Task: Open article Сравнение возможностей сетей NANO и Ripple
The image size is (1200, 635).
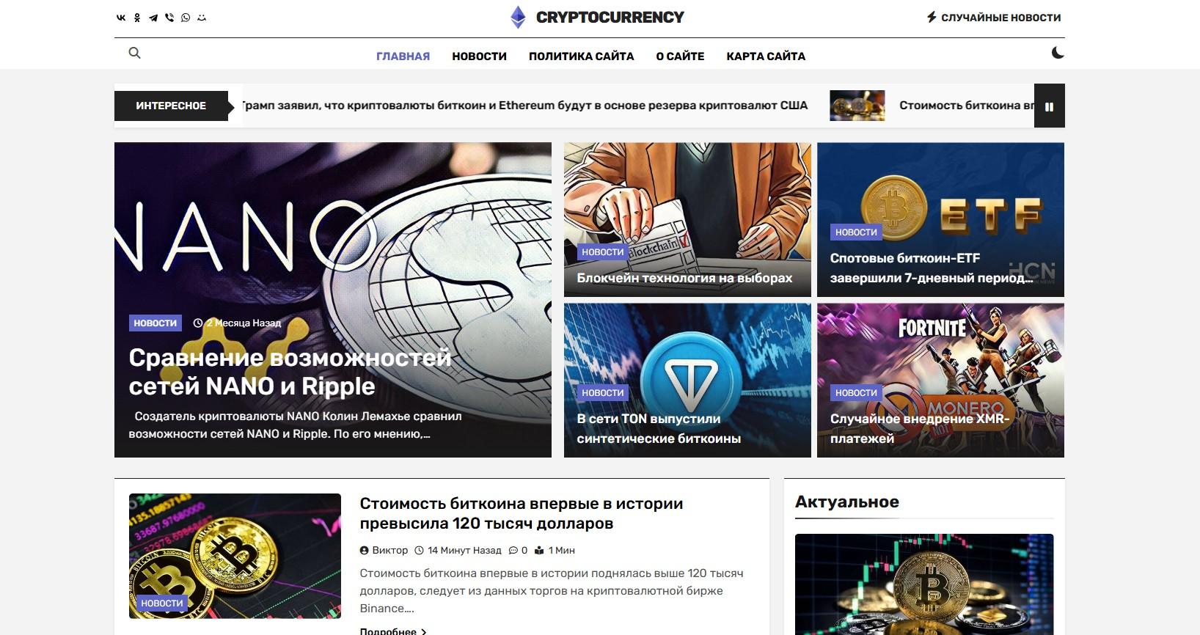Action: [x=290, y=372]
